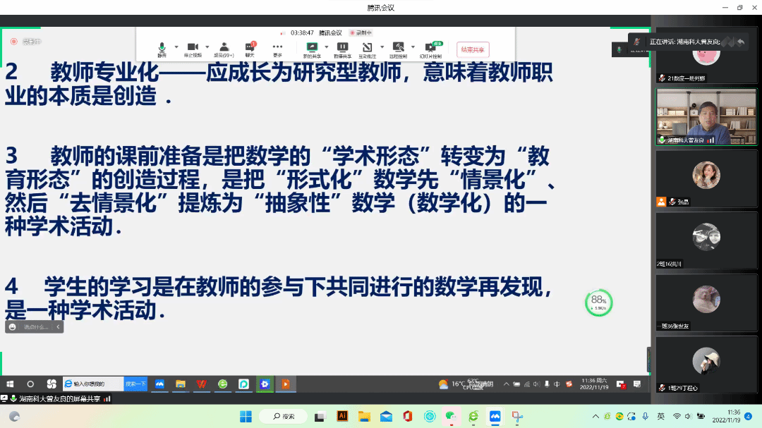The height and width of the screenshot is (428, 762).
Task: Select the speaker's video thumbnail with bookshelf
Action: pos(706,116)
